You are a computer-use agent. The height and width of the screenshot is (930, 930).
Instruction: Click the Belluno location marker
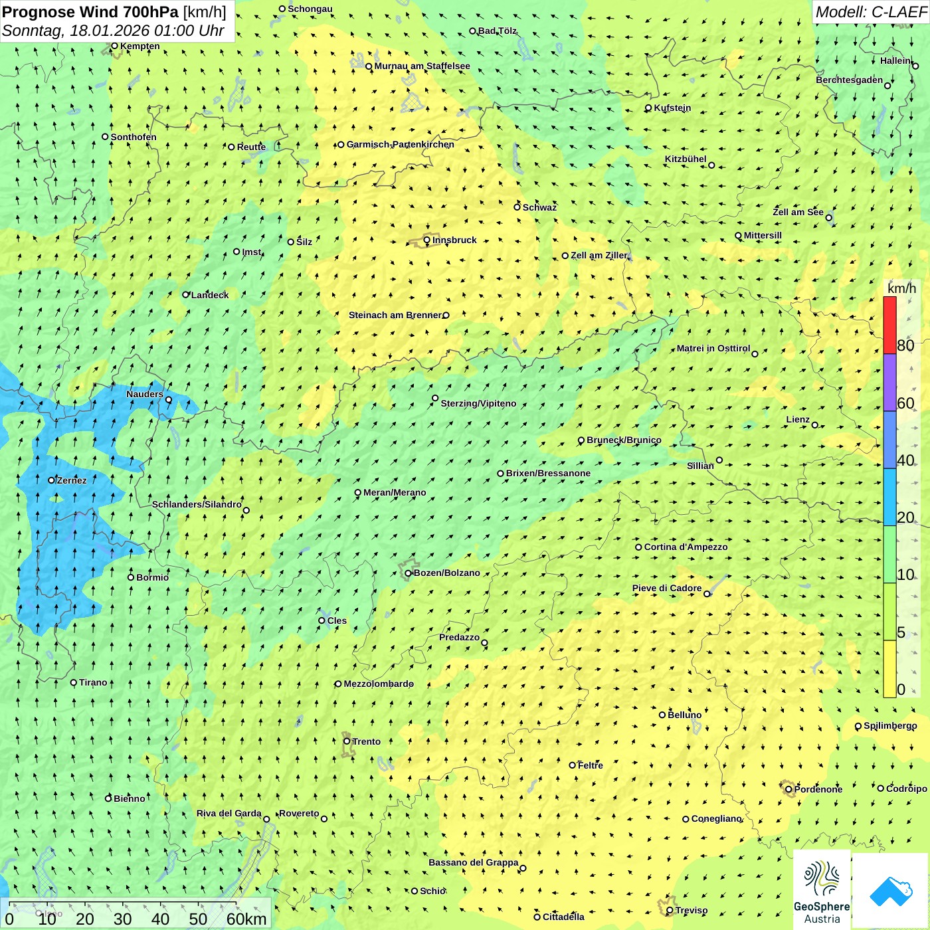tap(662, 715)
